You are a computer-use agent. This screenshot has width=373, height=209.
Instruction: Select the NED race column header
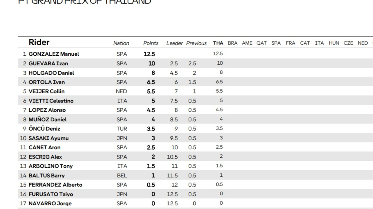[363, 43]
